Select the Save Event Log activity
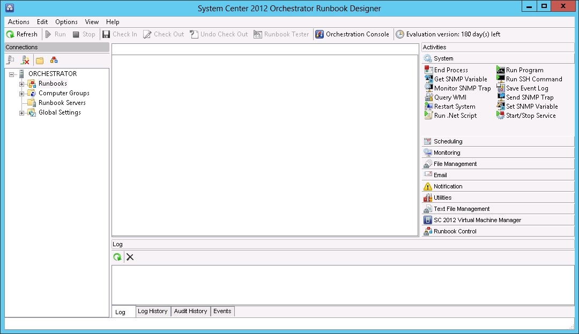The width and height of the screenshot is (579, 334). click(x=522, y=88)
